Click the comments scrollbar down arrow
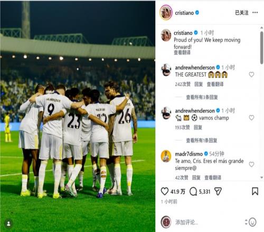264x232 pixels. point(262,178)
